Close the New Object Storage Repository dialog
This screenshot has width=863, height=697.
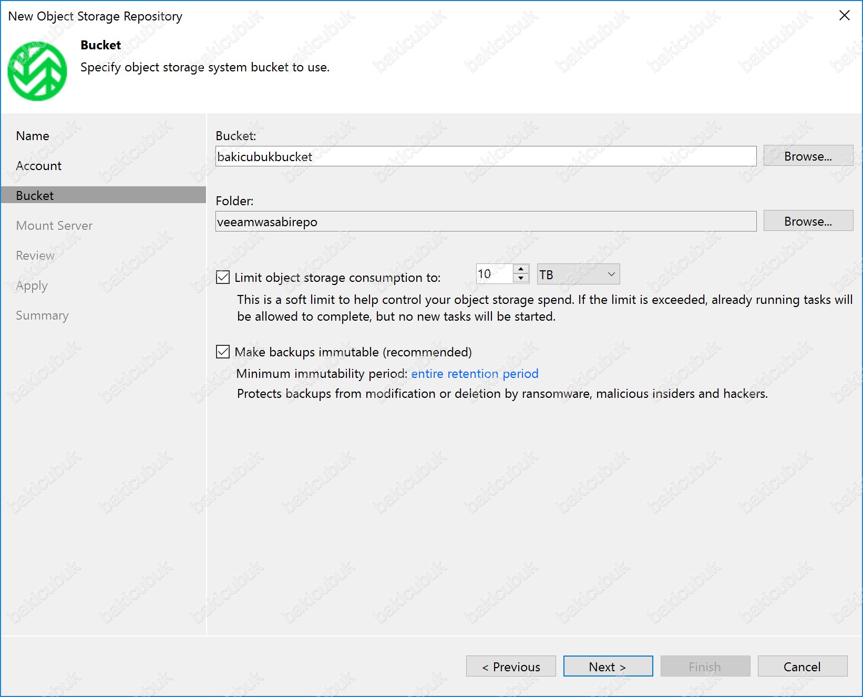[844, 16]
